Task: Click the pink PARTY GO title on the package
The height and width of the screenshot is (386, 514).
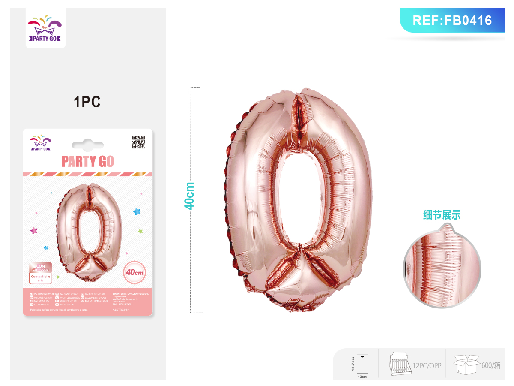Action: coord(88,161)
